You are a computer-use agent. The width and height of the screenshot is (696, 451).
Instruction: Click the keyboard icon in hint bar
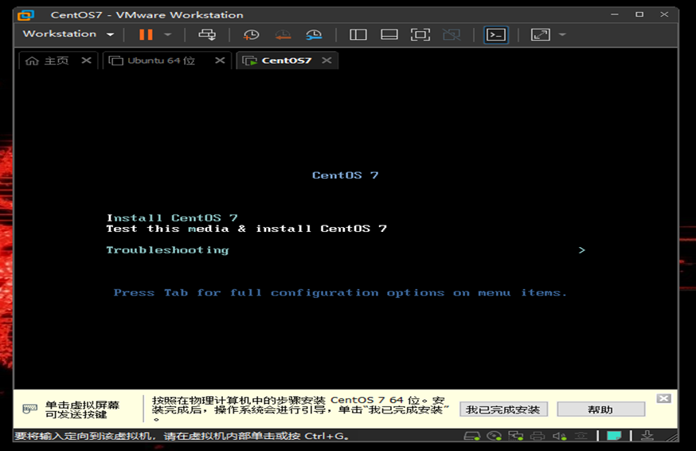(x=29, y=409)
